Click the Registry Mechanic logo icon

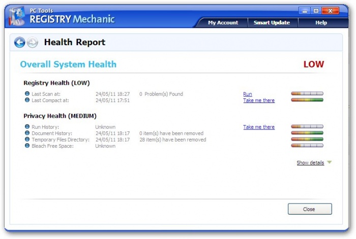17,16
